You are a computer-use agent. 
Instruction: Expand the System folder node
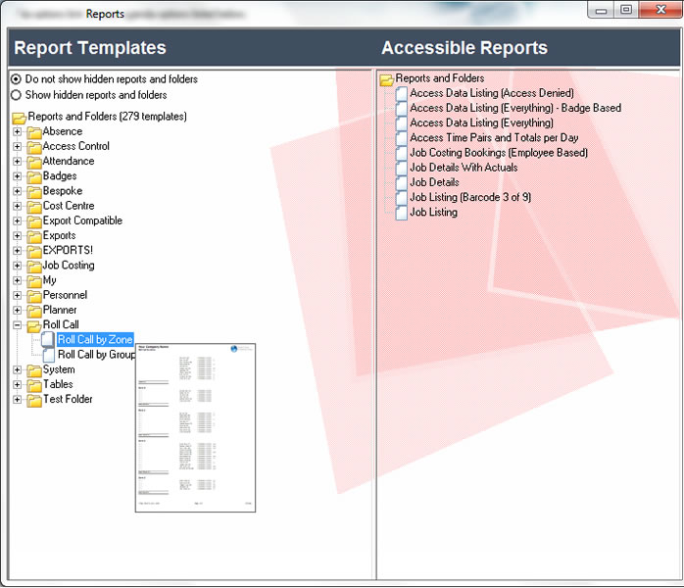click(x=17, y=370)
